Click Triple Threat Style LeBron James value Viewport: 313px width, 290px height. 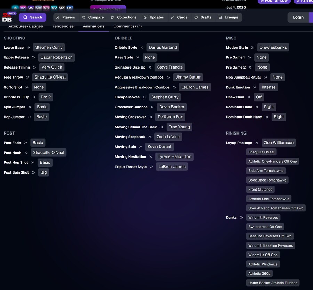pos(172,167)
